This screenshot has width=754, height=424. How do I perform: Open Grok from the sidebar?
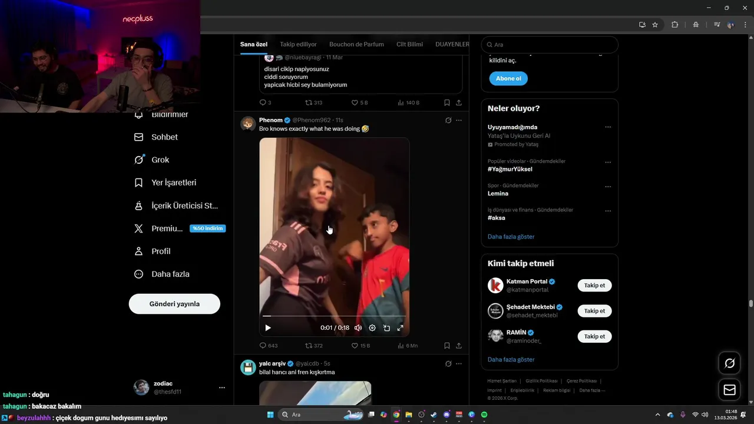[152, 160]
